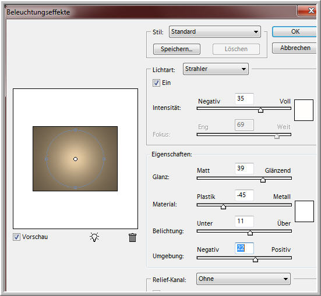Screen dimensions: 321x296
Task: Click the light bulb new-light icon
Action: click(x=94, y=237)
